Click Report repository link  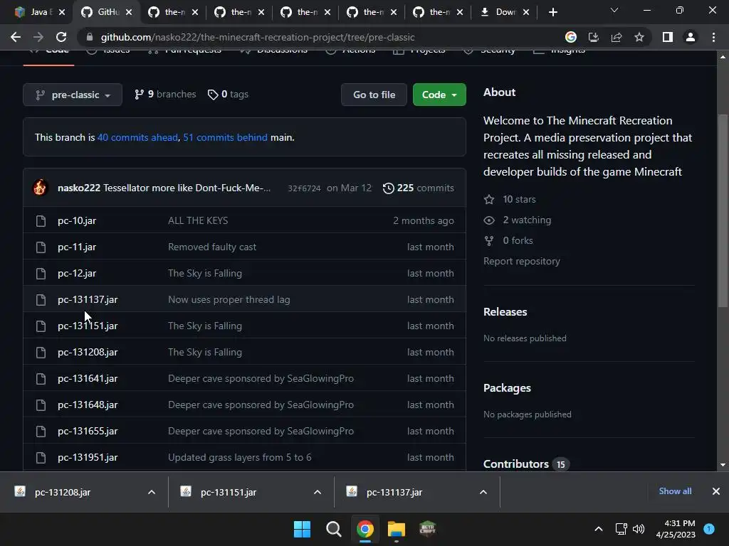(522, 262)
